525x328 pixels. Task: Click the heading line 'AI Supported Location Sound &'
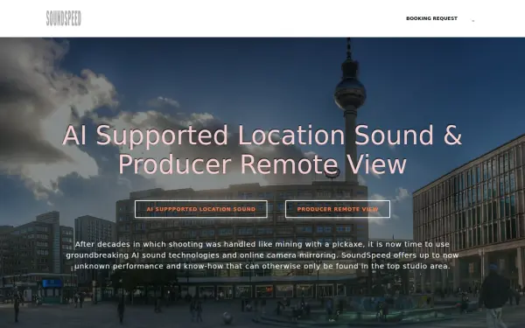click(262, 136)
